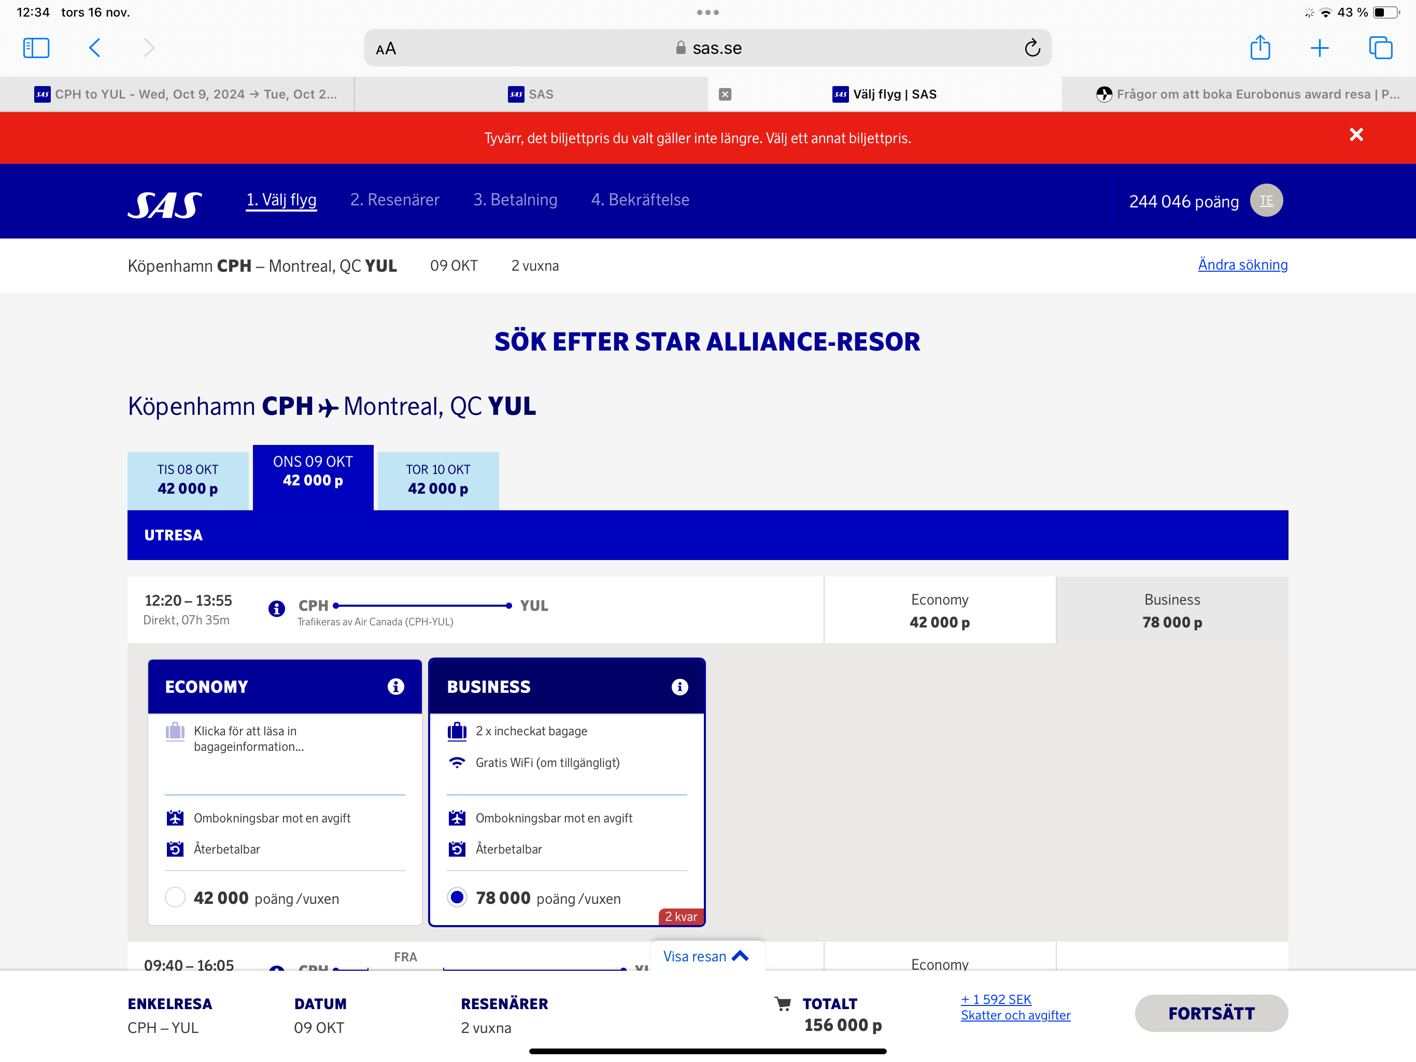Dismiss the red error banner
Image resolution: width=1416 pixels, height=1062 pixels.
(1356, 134)
